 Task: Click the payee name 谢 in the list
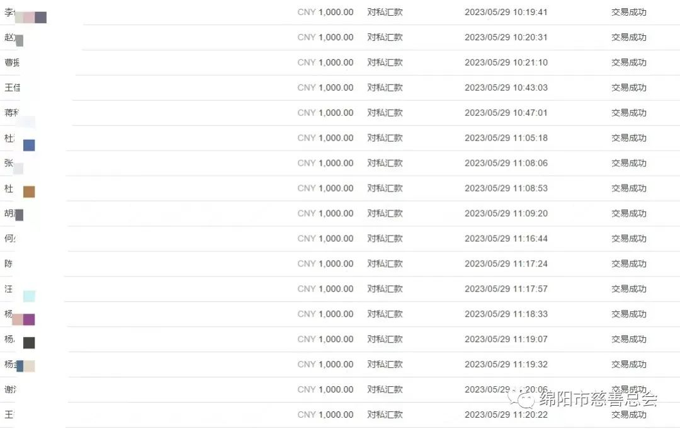tap(11, 390)
